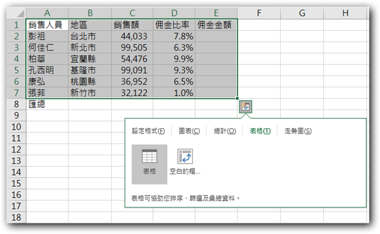Click the 台北市 cell

pos(90,36)
